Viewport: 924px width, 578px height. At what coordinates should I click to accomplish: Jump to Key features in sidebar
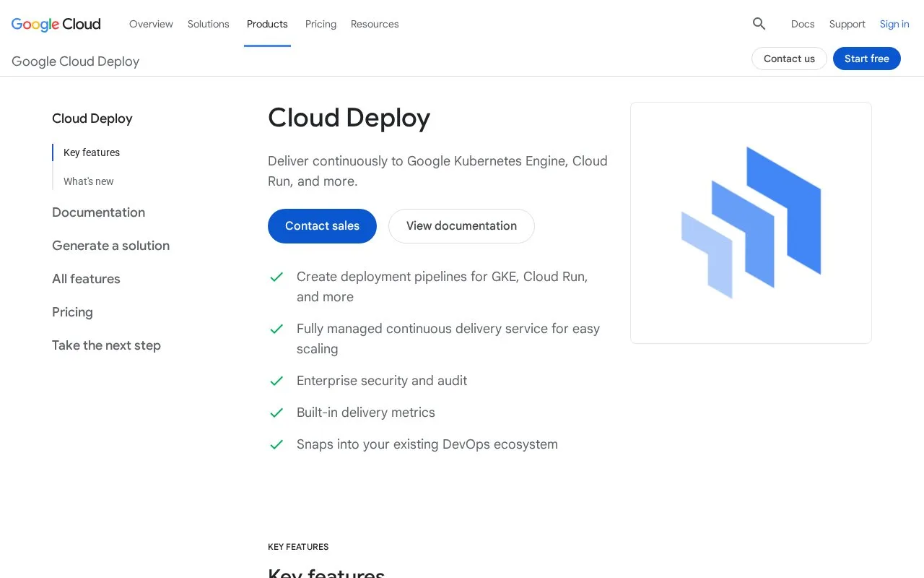coord(92,152)
